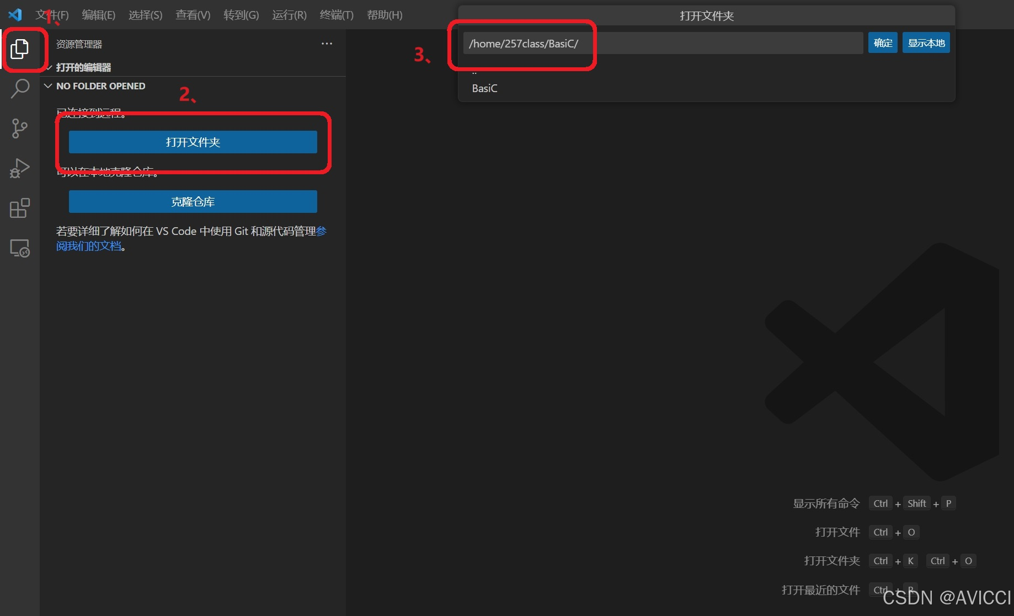Click the 克隆仓库 button
This screenshot has width=1014, height=616.
coord(193,201)
